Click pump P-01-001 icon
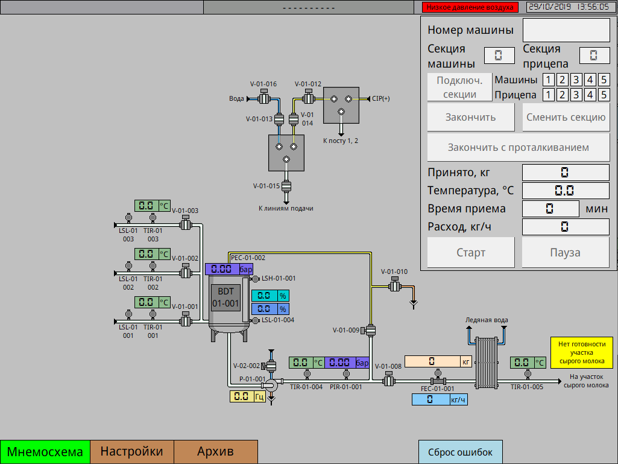This screenshot has height=464, width=618. pos(270,384)
